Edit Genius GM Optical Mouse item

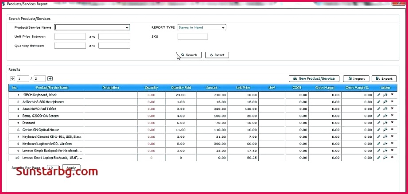[379, 130]
